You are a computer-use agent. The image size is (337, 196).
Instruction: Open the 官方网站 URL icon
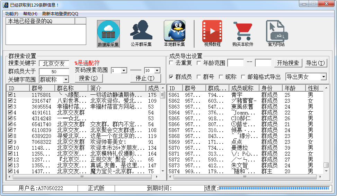(x=276, y=31)
